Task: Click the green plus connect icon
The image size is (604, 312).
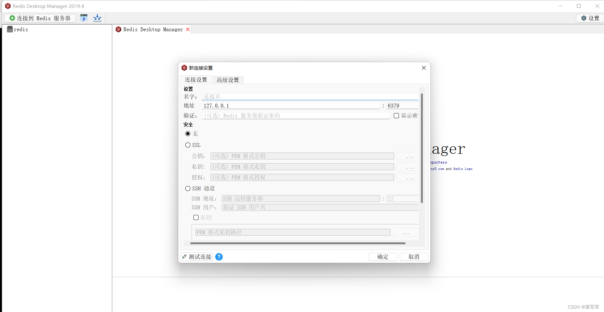Action: click(12, 18)
